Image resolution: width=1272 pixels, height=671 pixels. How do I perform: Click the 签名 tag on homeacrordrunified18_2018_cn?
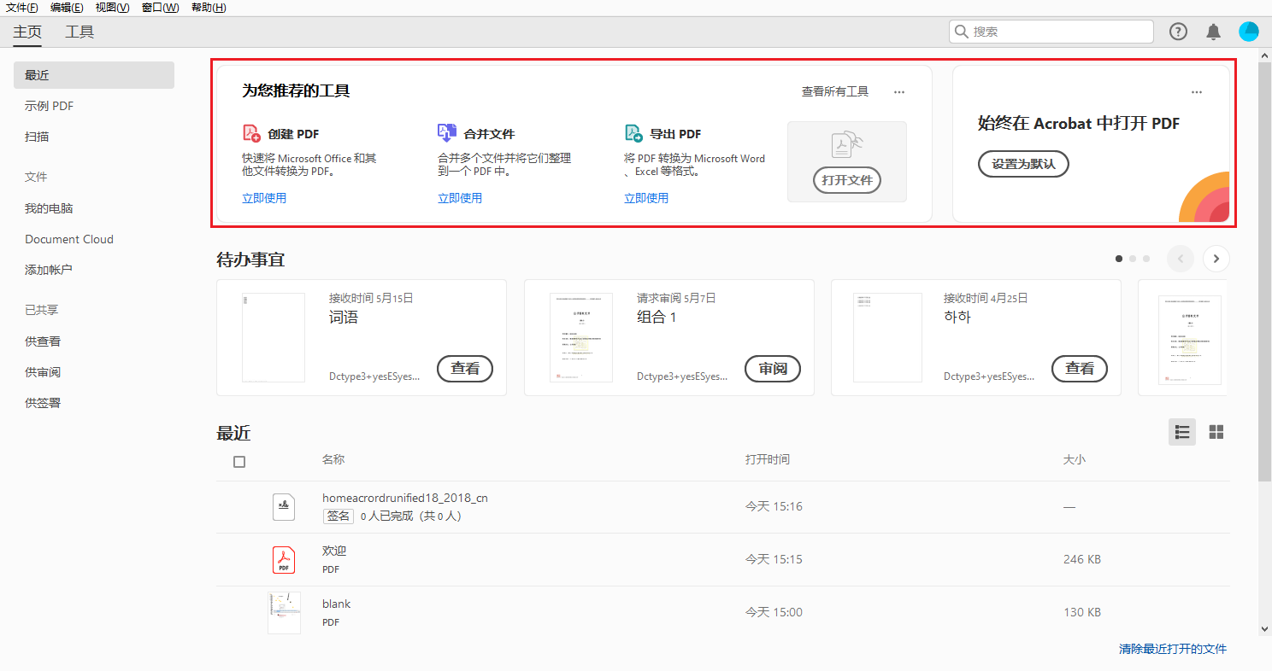(338, 516)
